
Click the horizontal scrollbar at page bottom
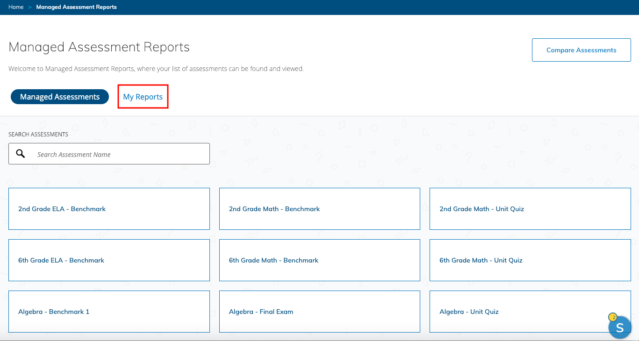pyautogui.click(x=319, y=340)
